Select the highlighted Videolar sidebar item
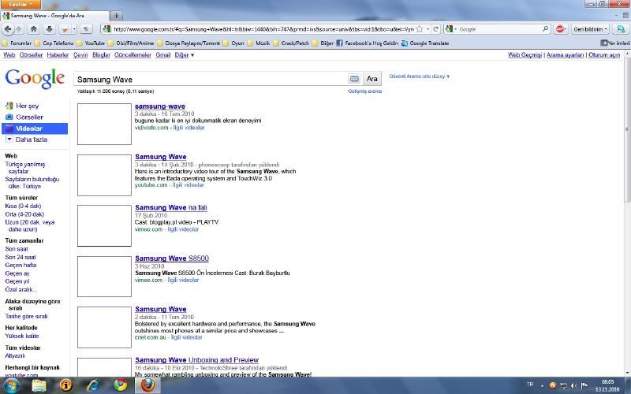The width and height of the screenshot is (631, 394). coord(35,128)
